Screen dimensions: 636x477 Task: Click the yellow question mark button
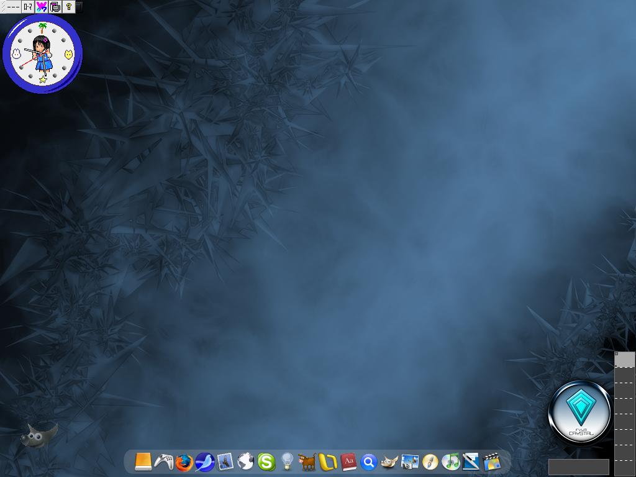(69, 7)
